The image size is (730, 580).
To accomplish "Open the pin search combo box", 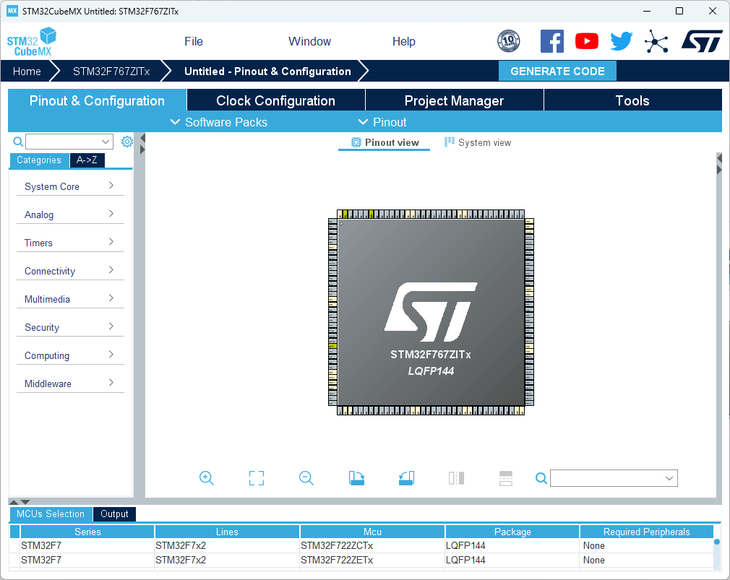I will click(x=614, y=478).
